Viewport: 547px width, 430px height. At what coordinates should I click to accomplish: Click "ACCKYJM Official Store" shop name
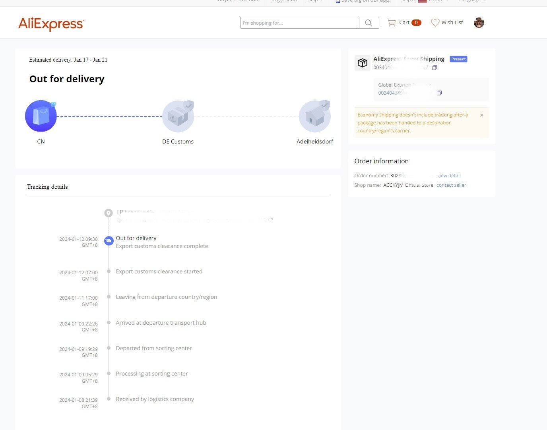tap(408, 185)
